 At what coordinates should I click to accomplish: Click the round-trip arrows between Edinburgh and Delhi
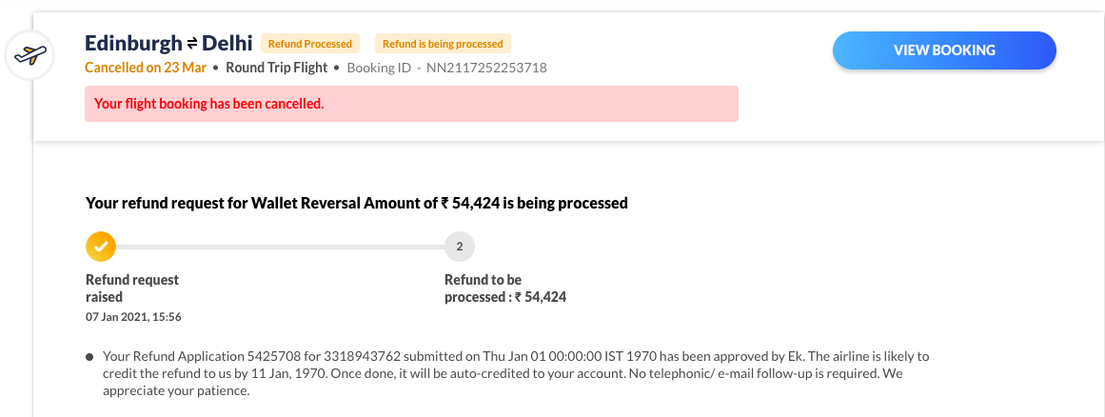(191, 43)
